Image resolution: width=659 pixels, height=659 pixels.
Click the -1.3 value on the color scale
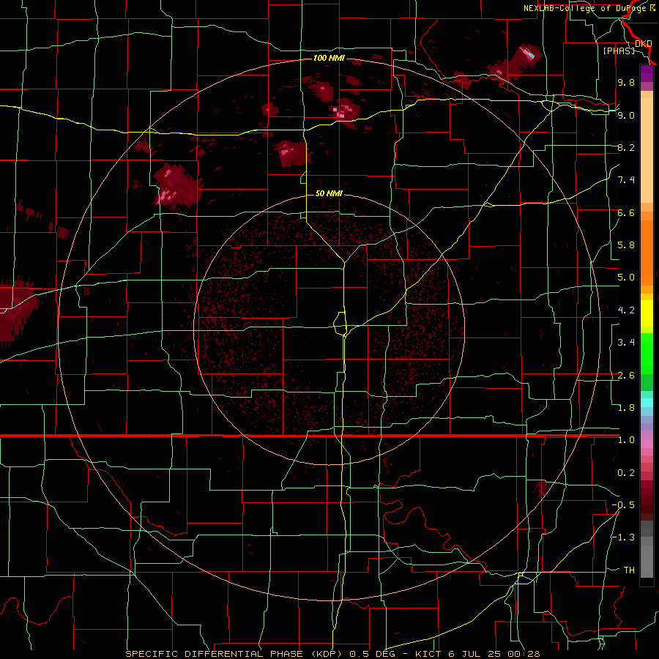(x=623, y=537)
